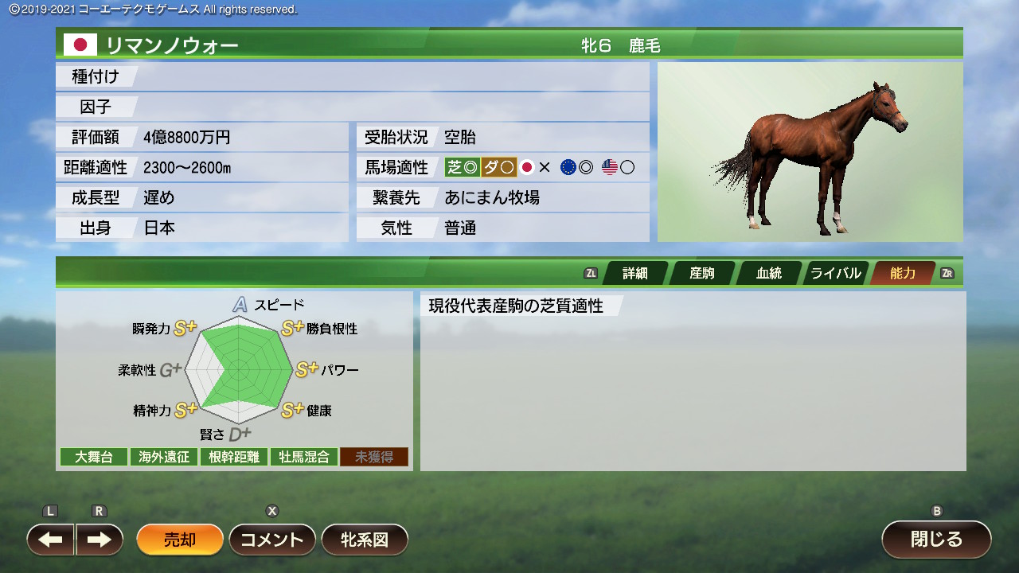Click the 日本 origin value
The width and height of the screenshot is (1019, 573).
coord(159,228)
